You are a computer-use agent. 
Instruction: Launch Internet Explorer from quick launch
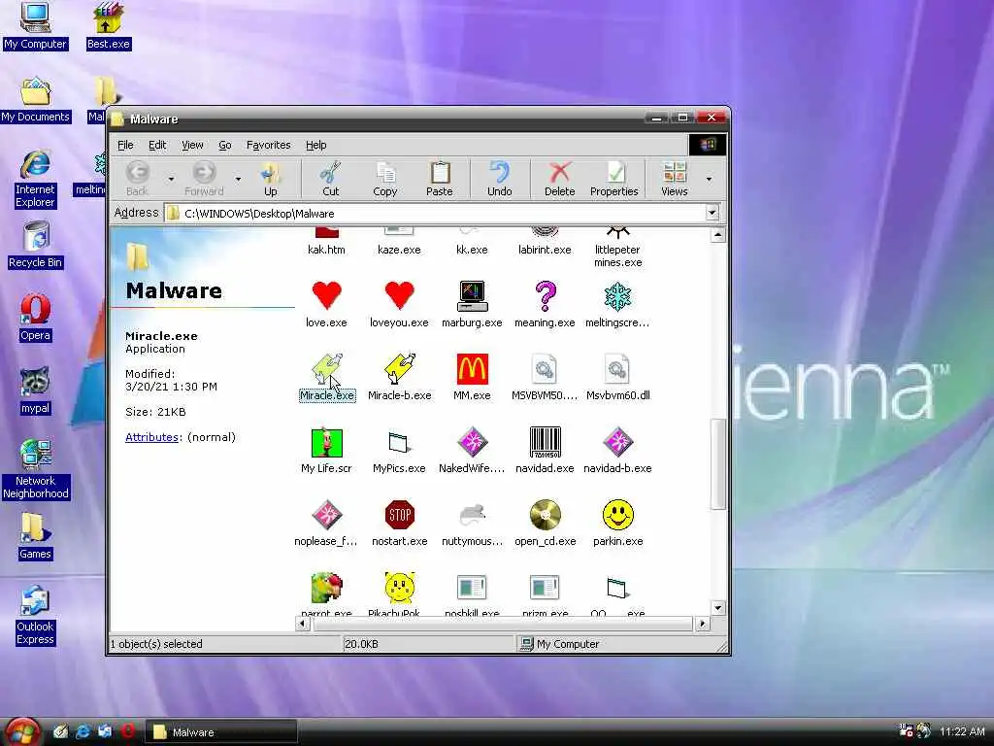pos(83,731)
